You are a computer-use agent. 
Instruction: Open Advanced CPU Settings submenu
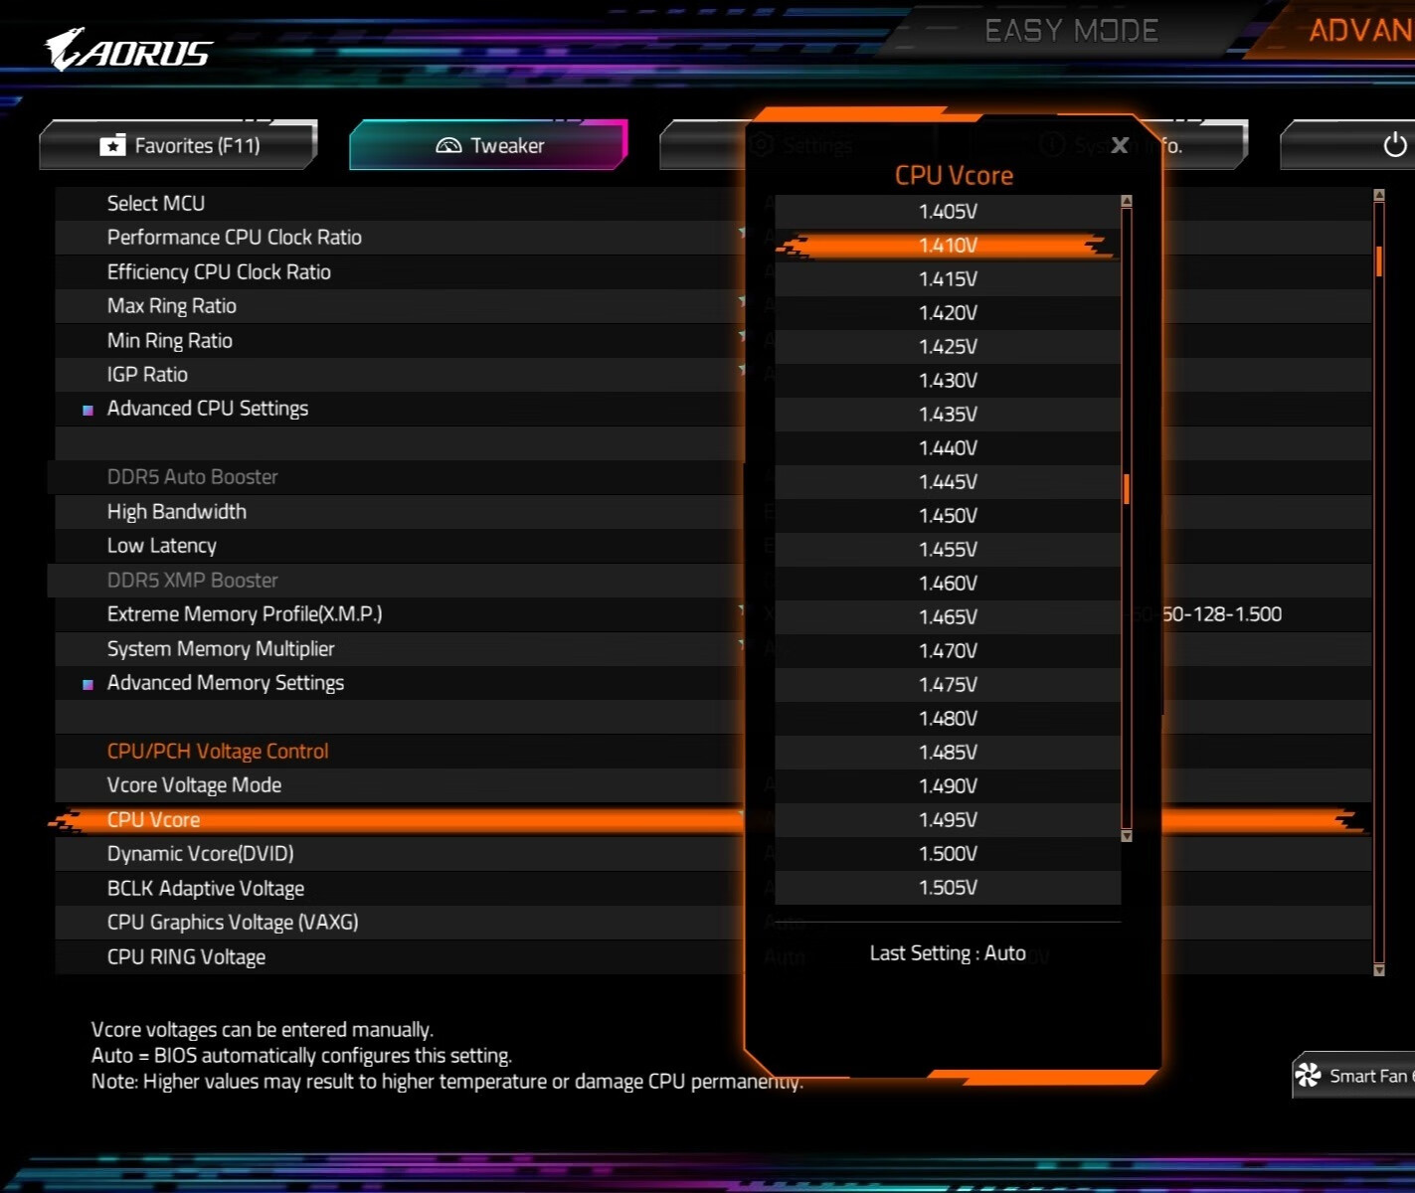[400, 409]
